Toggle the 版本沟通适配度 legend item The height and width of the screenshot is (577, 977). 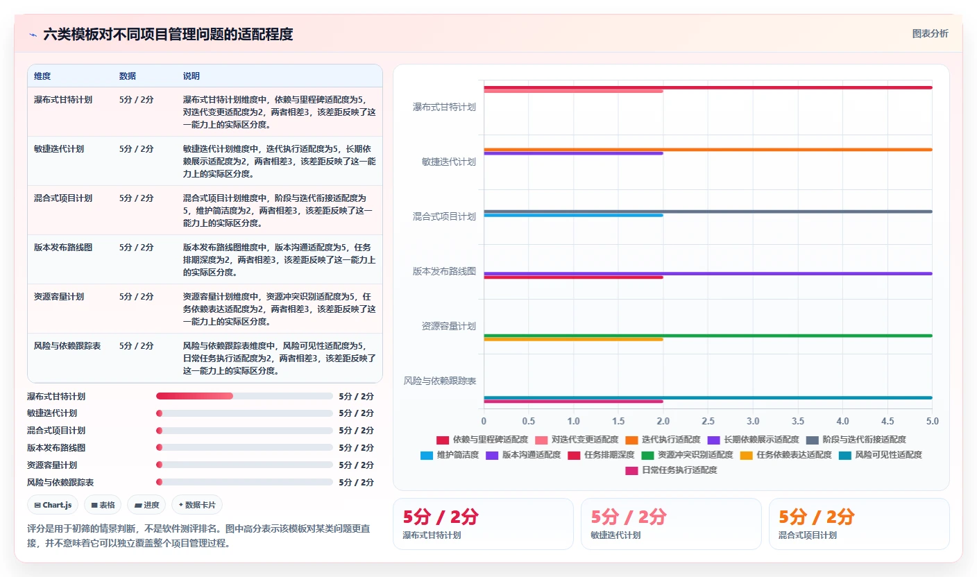523,455
